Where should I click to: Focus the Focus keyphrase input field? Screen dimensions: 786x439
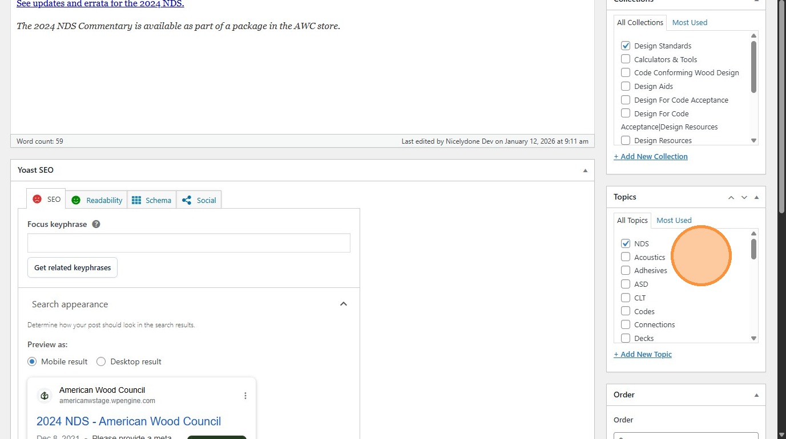point(189,243)
